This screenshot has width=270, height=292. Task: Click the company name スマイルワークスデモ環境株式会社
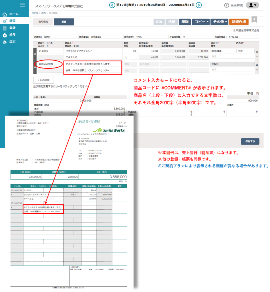[x=59, y=6]
